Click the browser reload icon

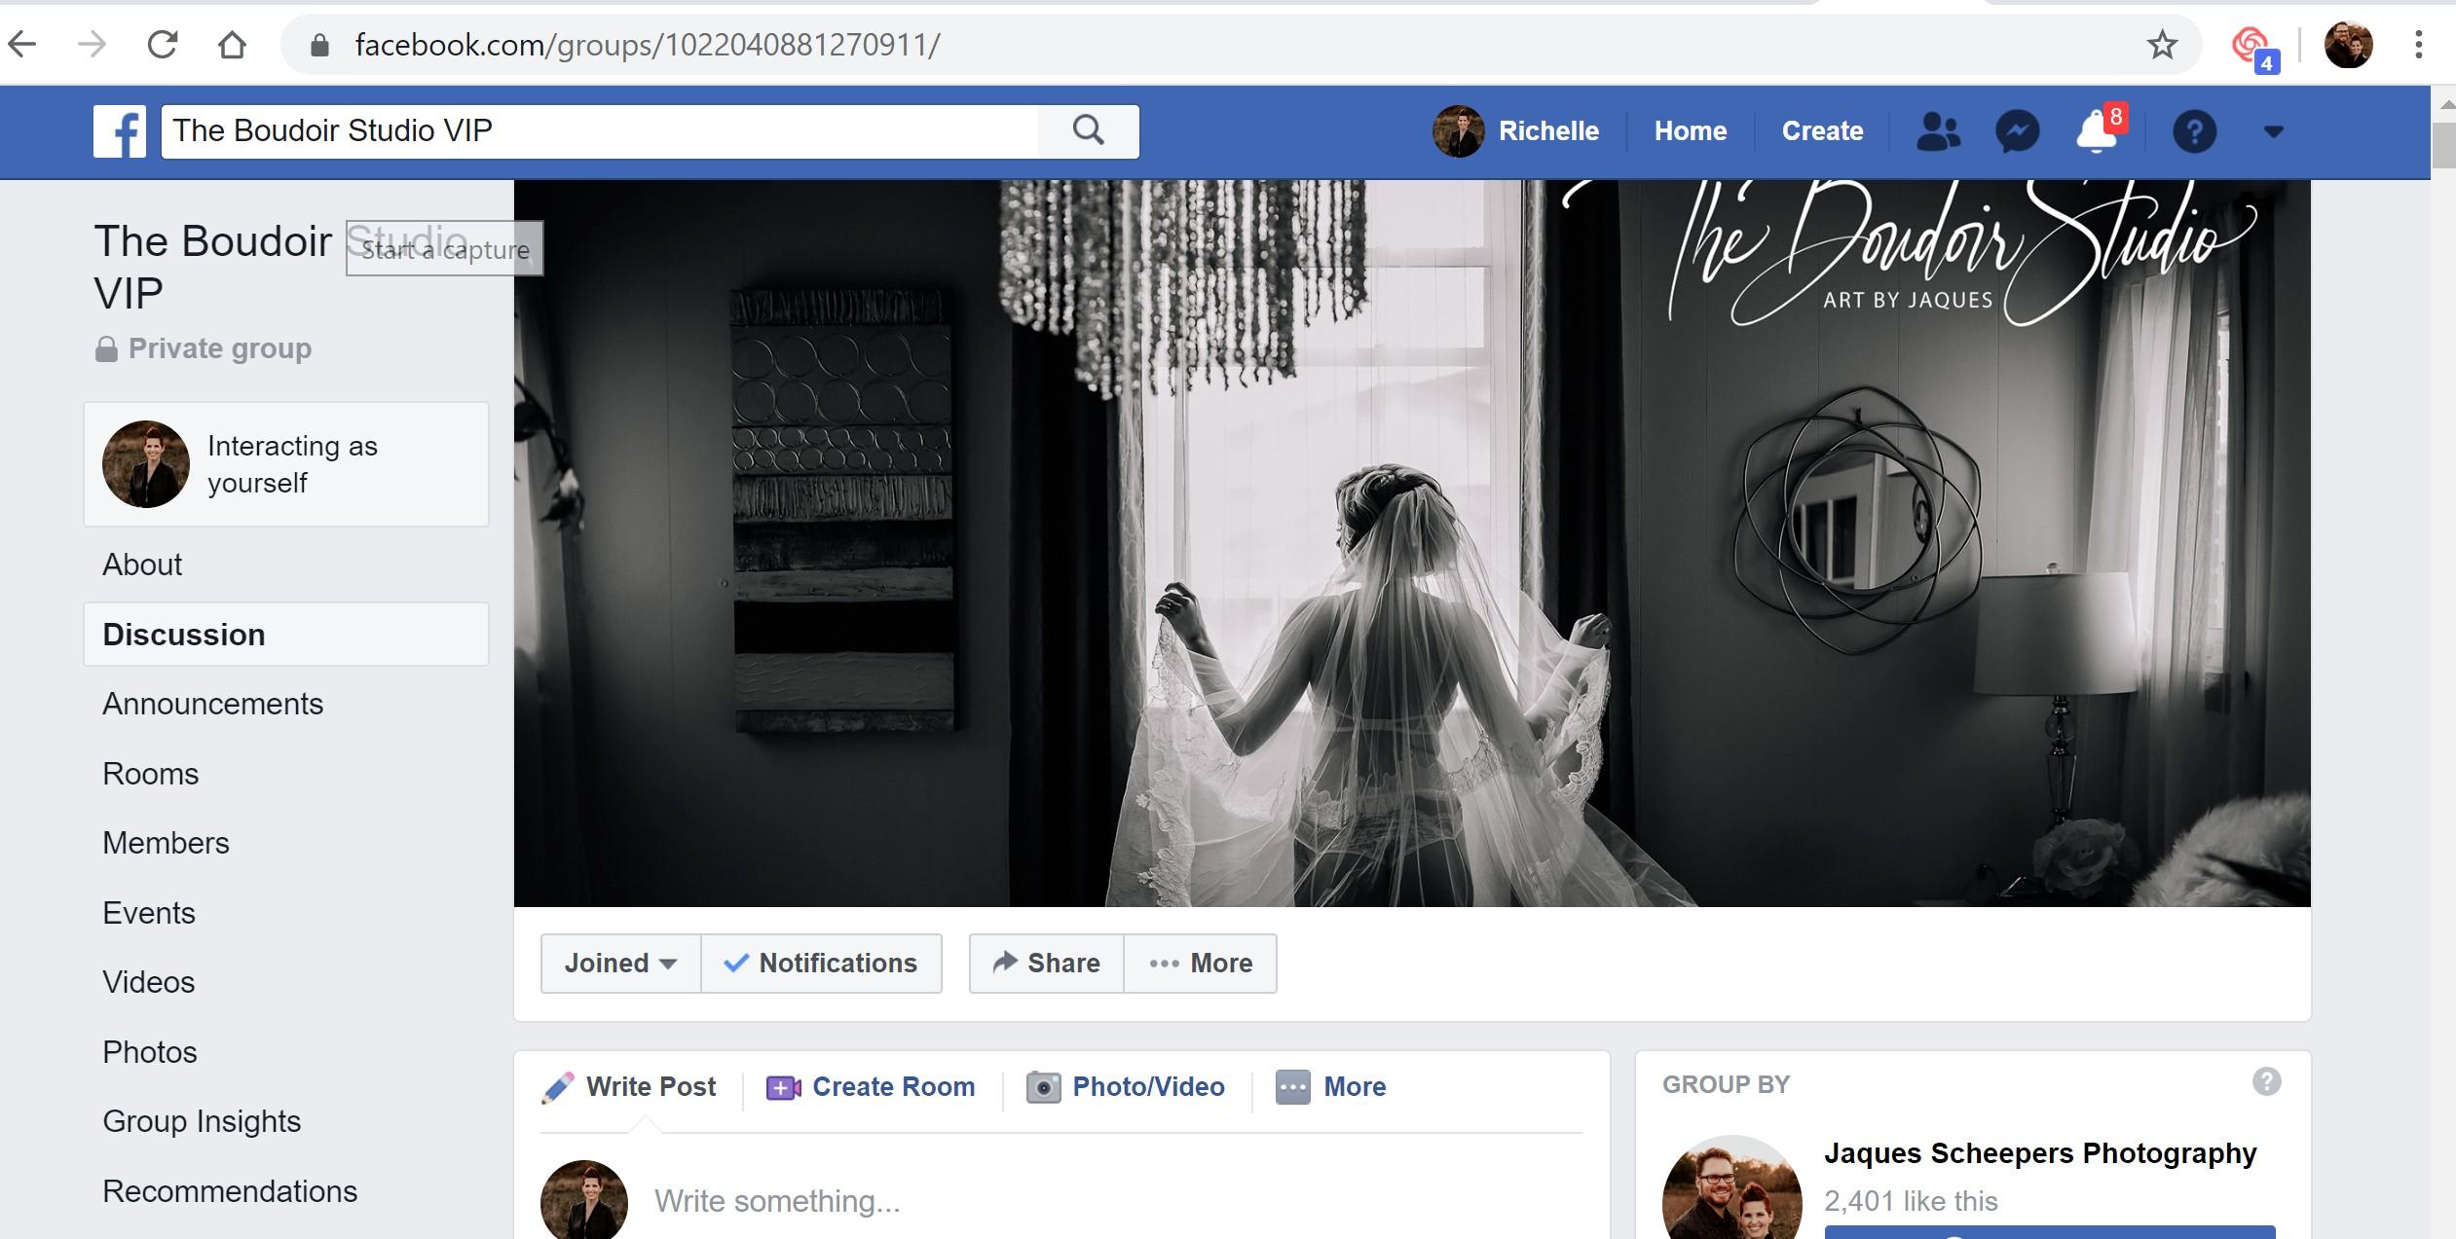pyautogui.click(x=163, y=45)
